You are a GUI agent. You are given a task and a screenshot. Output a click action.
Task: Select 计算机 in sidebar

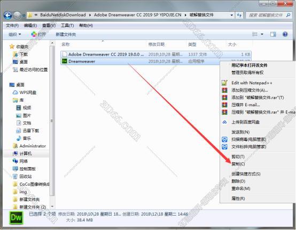(26, 154)
